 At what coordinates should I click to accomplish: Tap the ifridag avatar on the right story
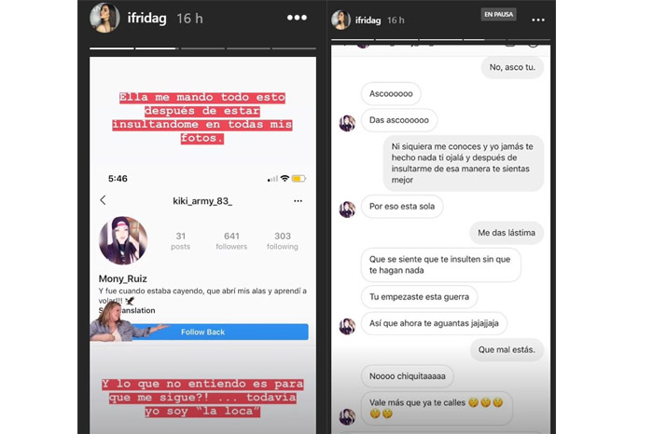point(340,20)
